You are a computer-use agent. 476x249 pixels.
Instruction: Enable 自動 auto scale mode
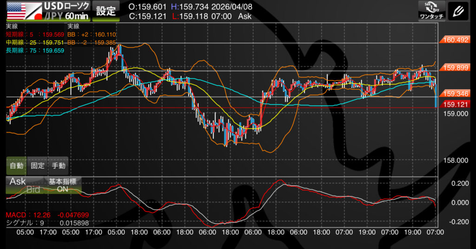(16, 165)
